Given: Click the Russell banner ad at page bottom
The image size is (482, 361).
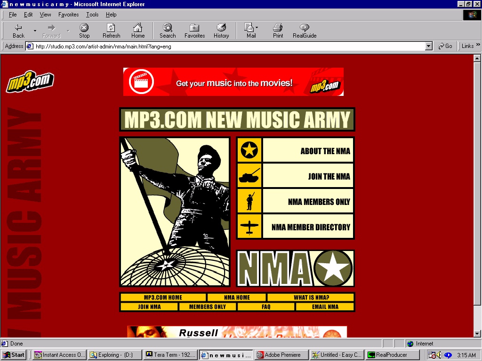Looking at the screenshot, I should (x=237, y=332).
